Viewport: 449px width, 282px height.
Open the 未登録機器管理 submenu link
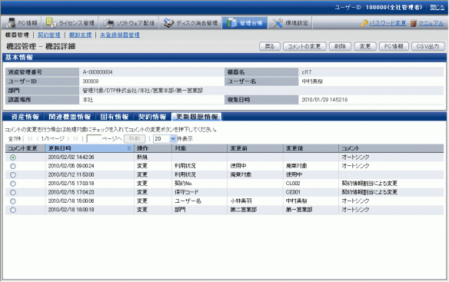pyautogui.click(x=120, y=35)
